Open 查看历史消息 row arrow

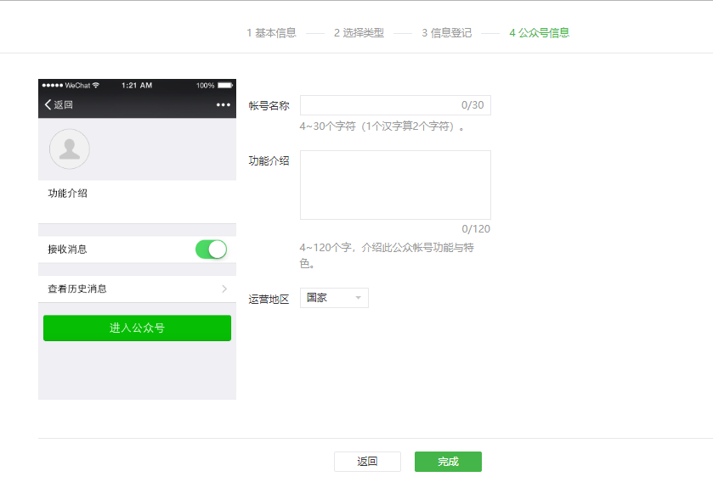tap(224, 289)
